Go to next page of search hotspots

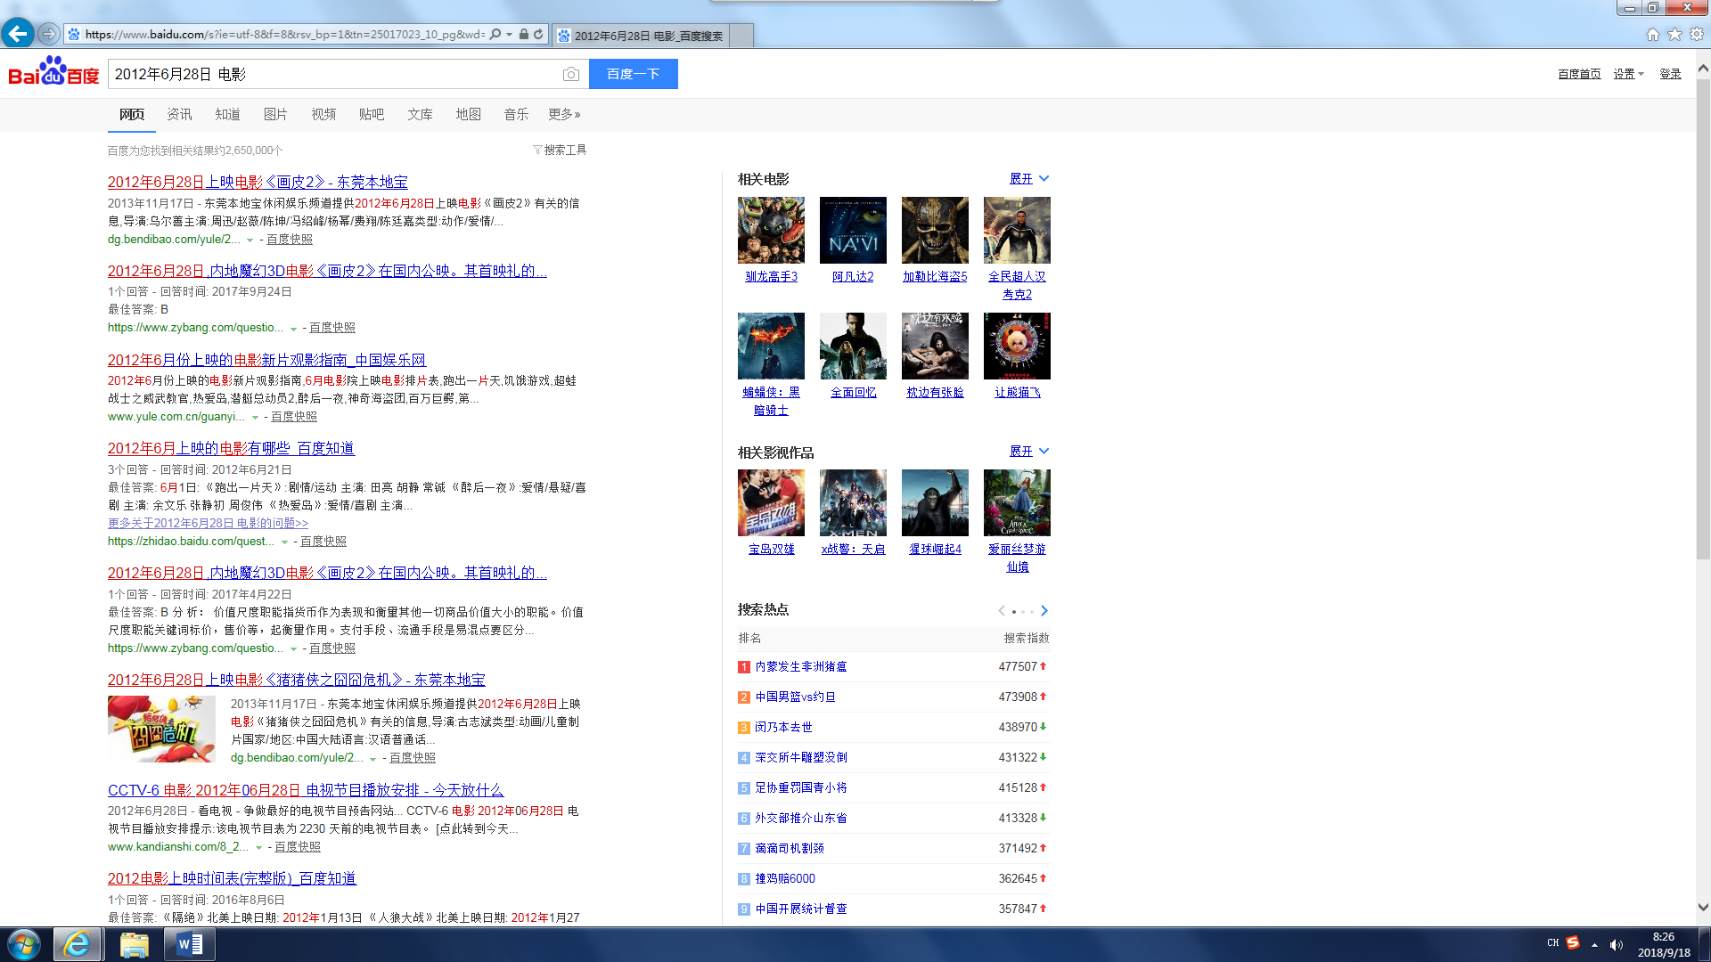coord(1044,610)
